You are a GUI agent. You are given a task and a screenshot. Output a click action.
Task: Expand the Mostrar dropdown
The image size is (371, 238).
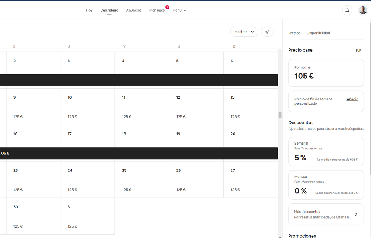[x=244, y=32]
